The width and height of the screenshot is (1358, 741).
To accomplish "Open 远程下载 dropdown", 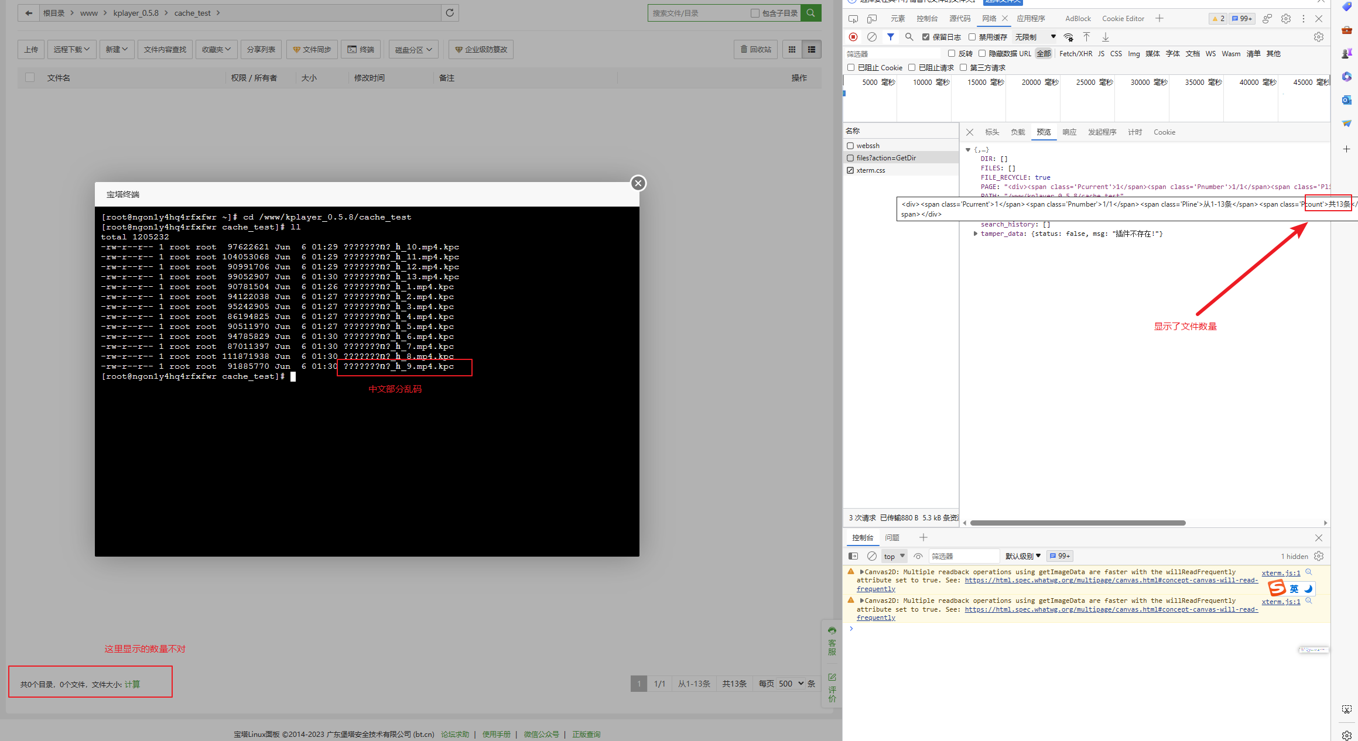I will pyautogui.click(x=71, y=50).
